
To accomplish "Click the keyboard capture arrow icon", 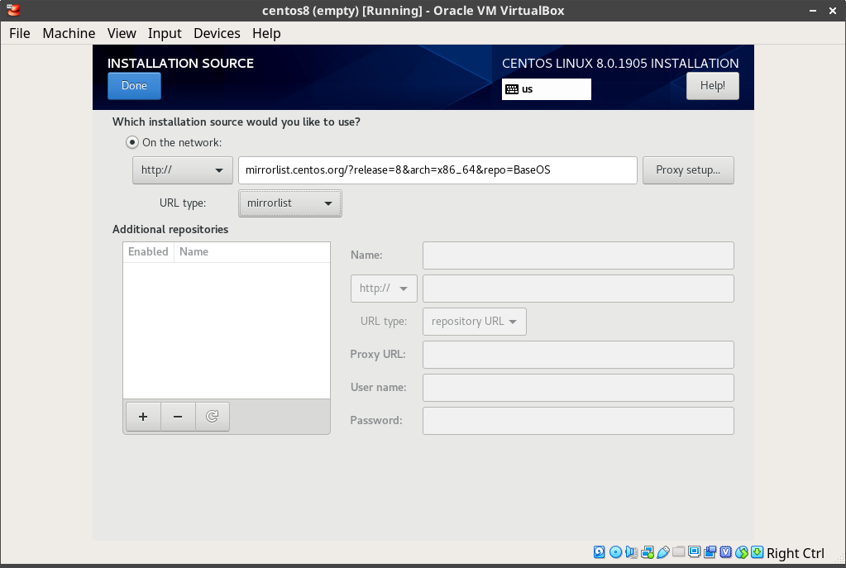I will coord(758,551).
